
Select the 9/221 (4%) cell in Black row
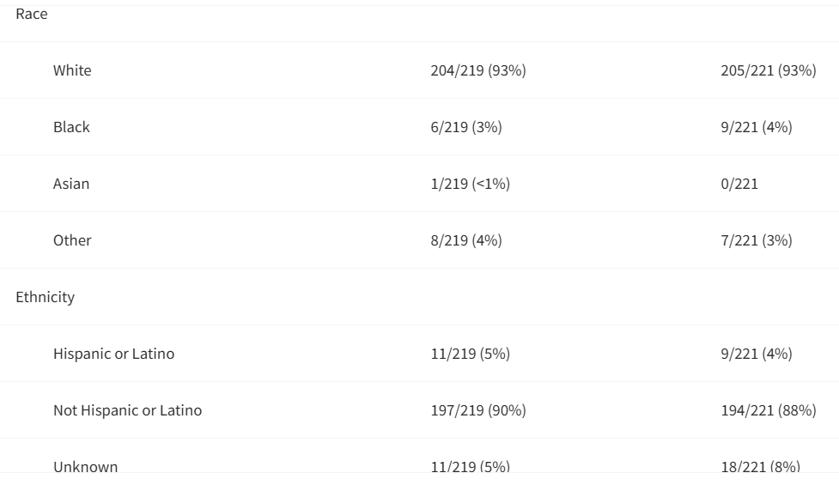(x=756, y=127)
